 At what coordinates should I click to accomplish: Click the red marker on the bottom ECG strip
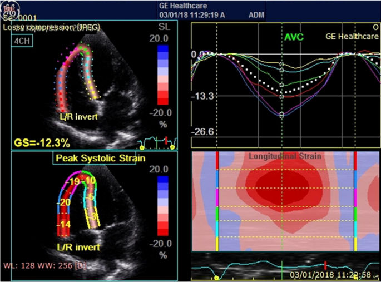pyautogui.click(x=324, y=265)
